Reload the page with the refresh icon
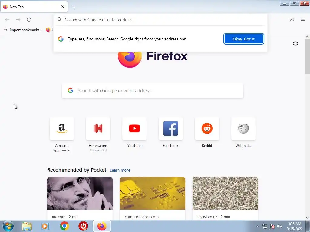Viewport: 310px width, 232px height. point(29,20)
